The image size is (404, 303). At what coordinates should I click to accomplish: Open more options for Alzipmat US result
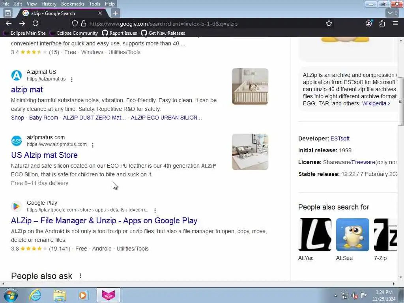(x=72, y=80)
